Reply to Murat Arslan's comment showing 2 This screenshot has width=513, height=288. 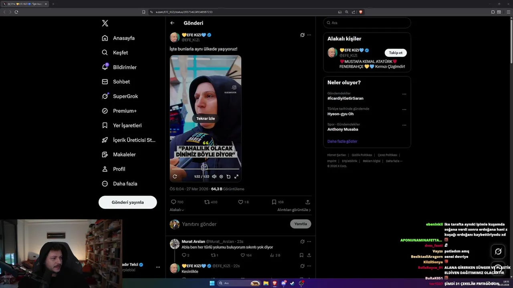point(185,255)
